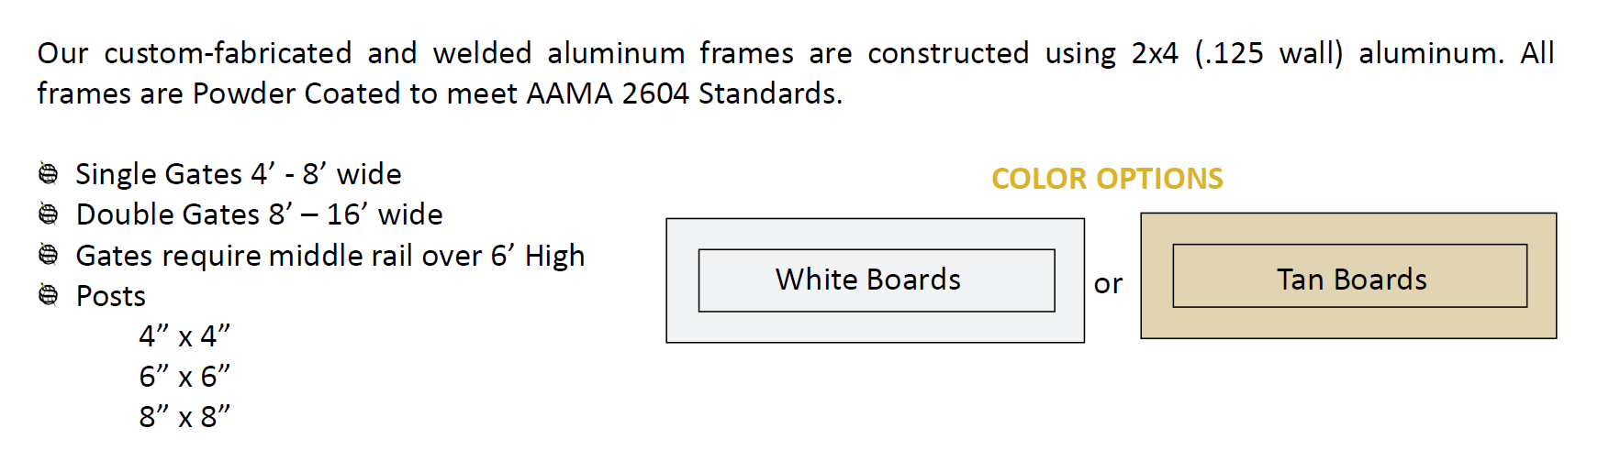
Task: Click the "AAMA 2604 Standards" text
Action: [x=684, y=93]
